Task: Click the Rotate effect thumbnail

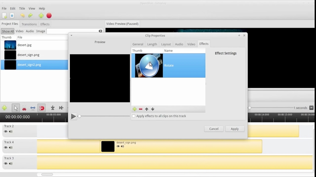Action: point(149,65)
